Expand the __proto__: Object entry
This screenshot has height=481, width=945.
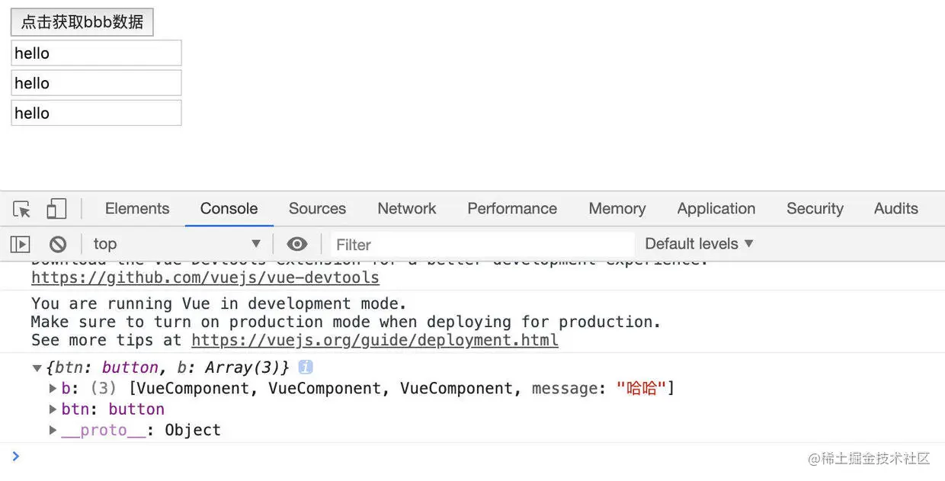(x=53, y=430)
